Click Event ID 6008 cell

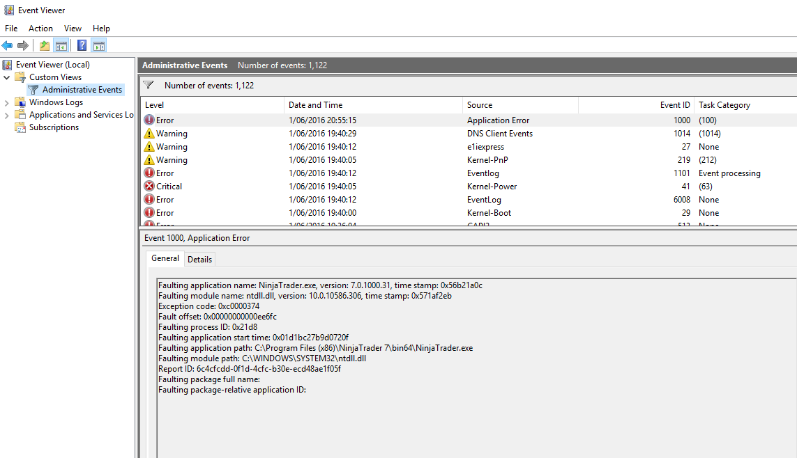click(682, 199)
